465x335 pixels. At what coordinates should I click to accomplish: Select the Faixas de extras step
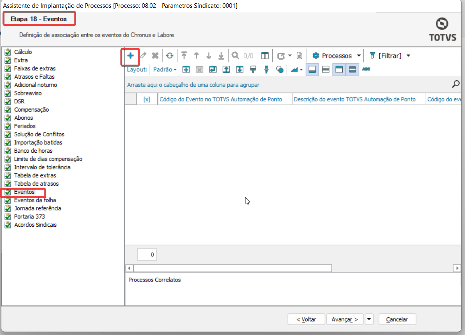pyautogui.click(x=35, y=68)
